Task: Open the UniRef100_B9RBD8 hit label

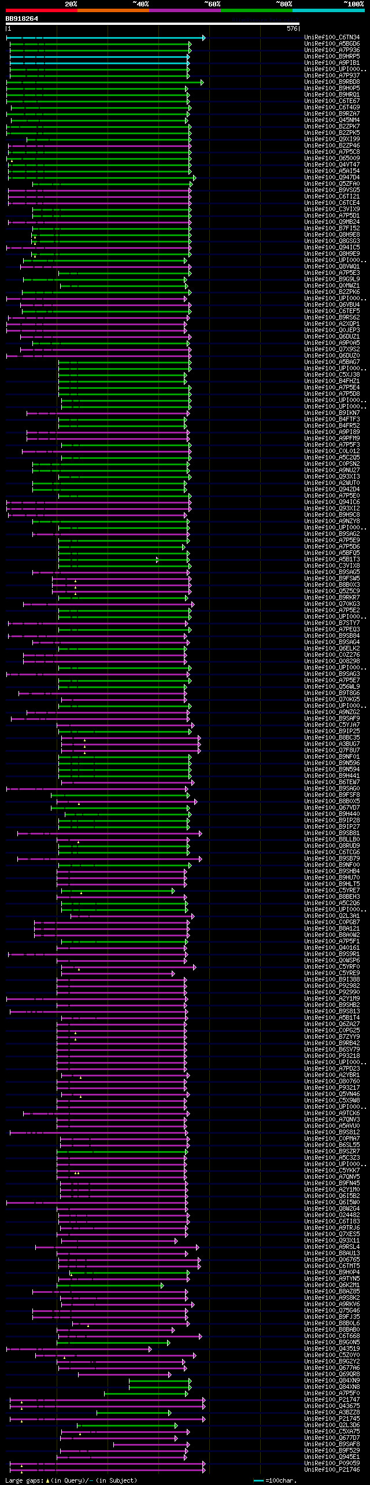Action: (x=332, y=82)
